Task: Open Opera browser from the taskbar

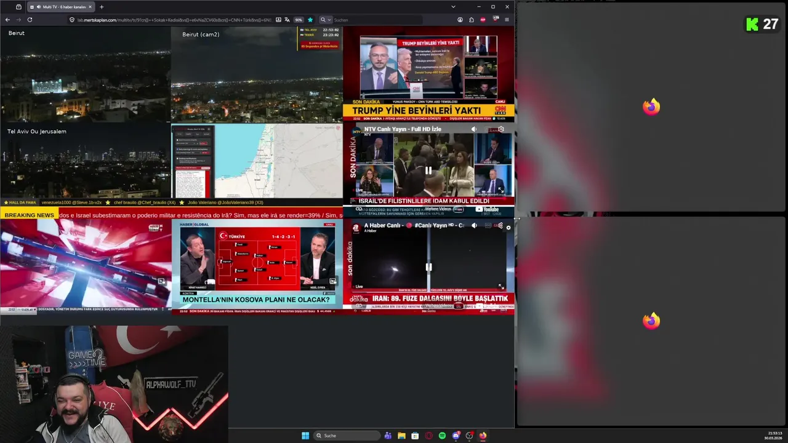Action: (428, 436)
